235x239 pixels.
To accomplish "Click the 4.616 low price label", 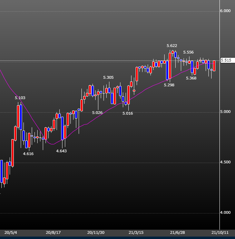I will click(28, 154).
